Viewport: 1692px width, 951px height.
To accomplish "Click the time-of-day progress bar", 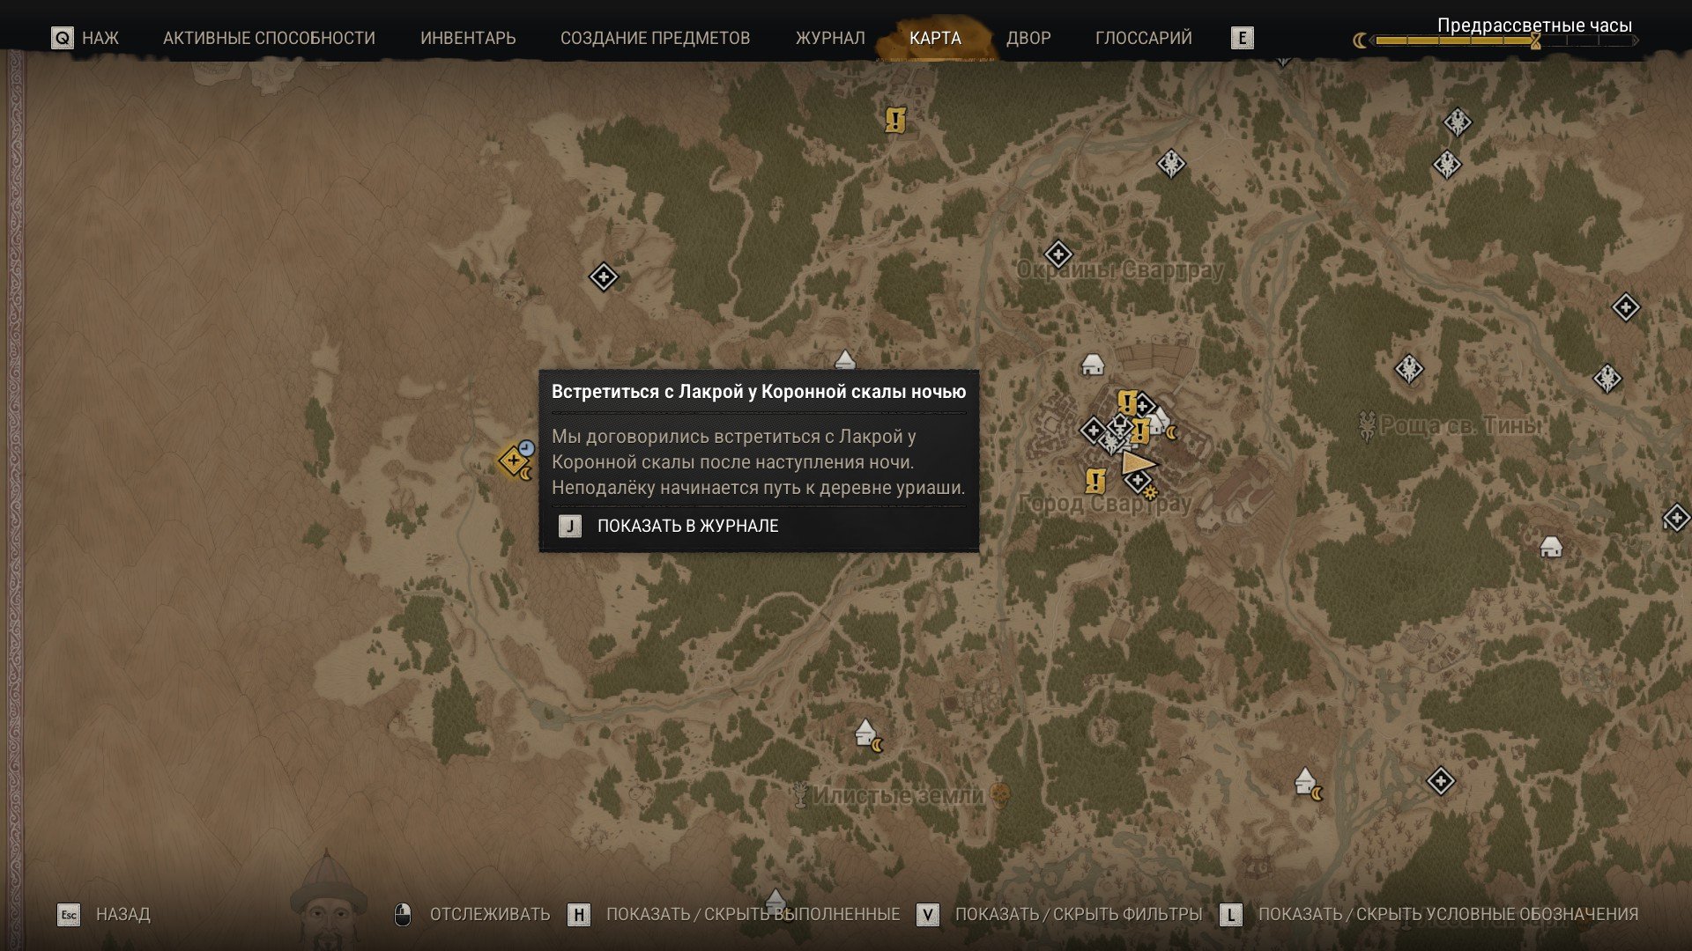I will [1496, 41].
